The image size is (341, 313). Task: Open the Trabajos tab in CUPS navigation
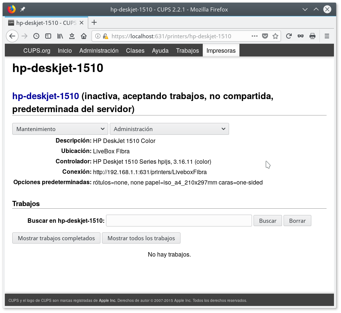point(187,50)
